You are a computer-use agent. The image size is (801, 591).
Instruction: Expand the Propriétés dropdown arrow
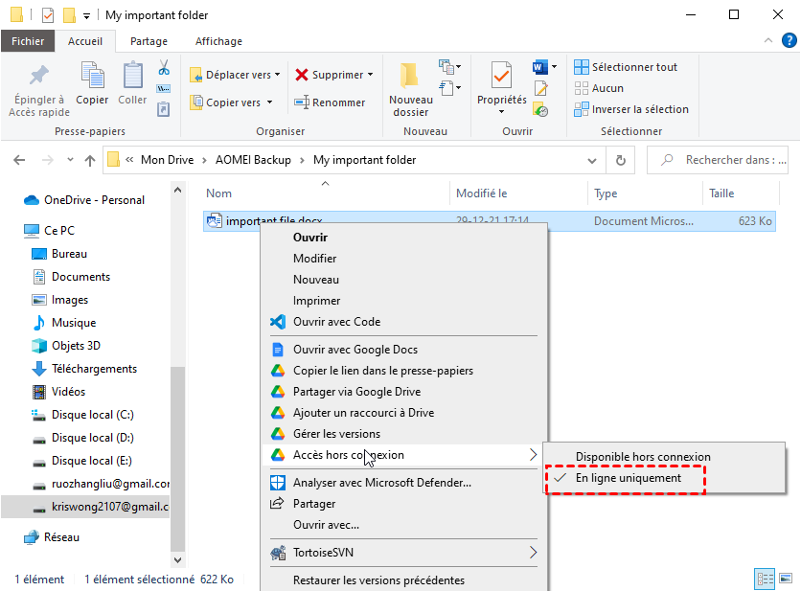coord(501,112)
